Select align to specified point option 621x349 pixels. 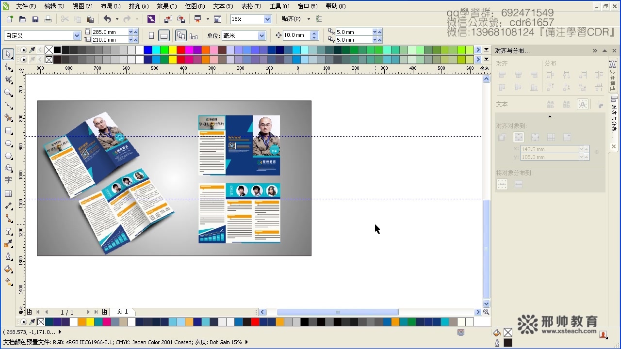567,138
